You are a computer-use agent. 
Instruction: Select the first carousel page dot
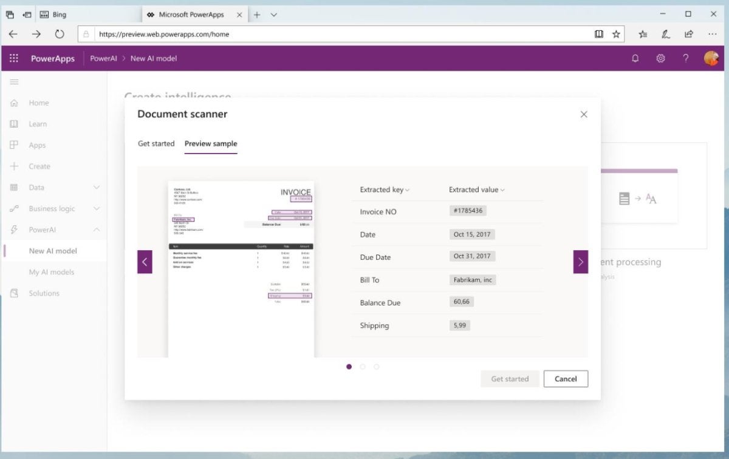pos(349,367)
